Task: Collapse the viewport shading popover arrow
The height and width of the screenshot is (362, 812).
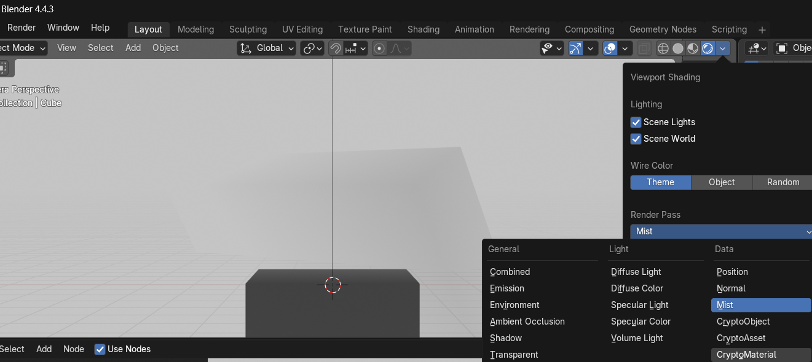Action: click(x=723, y=48)
